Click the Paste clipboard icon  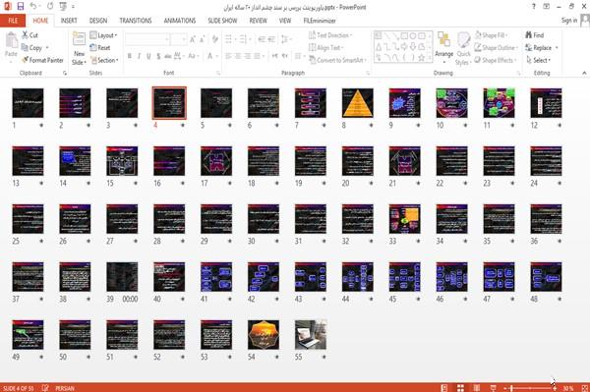point(11,40)
